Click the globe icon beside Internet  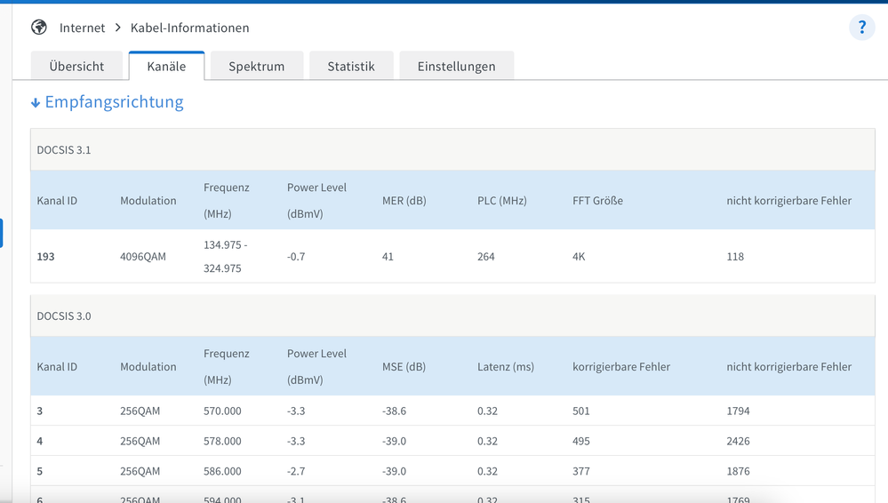(39, 28)
